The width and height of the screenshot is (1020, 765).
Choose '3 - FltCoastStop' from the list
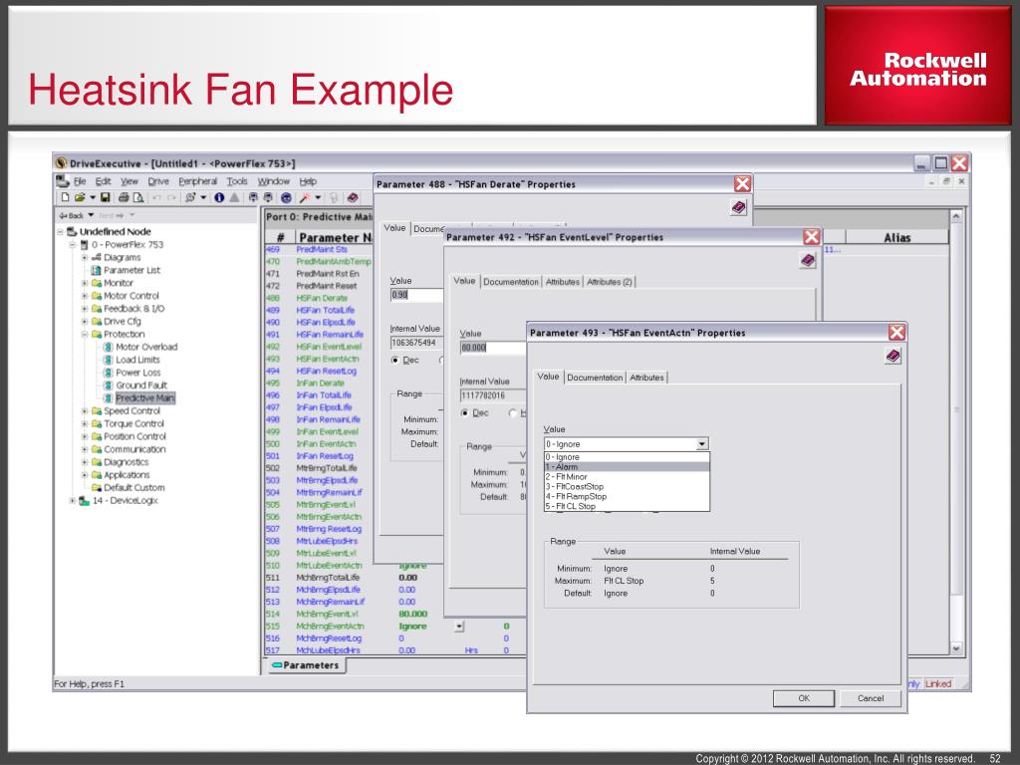[627, 486]
